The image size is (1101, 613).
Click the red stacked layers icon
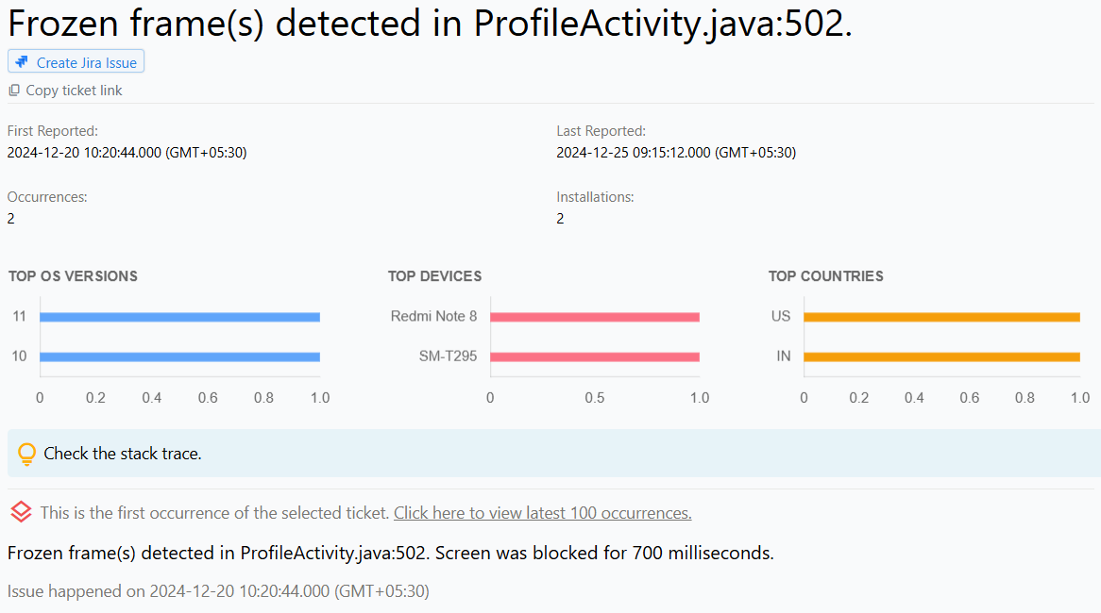[21, 512]
